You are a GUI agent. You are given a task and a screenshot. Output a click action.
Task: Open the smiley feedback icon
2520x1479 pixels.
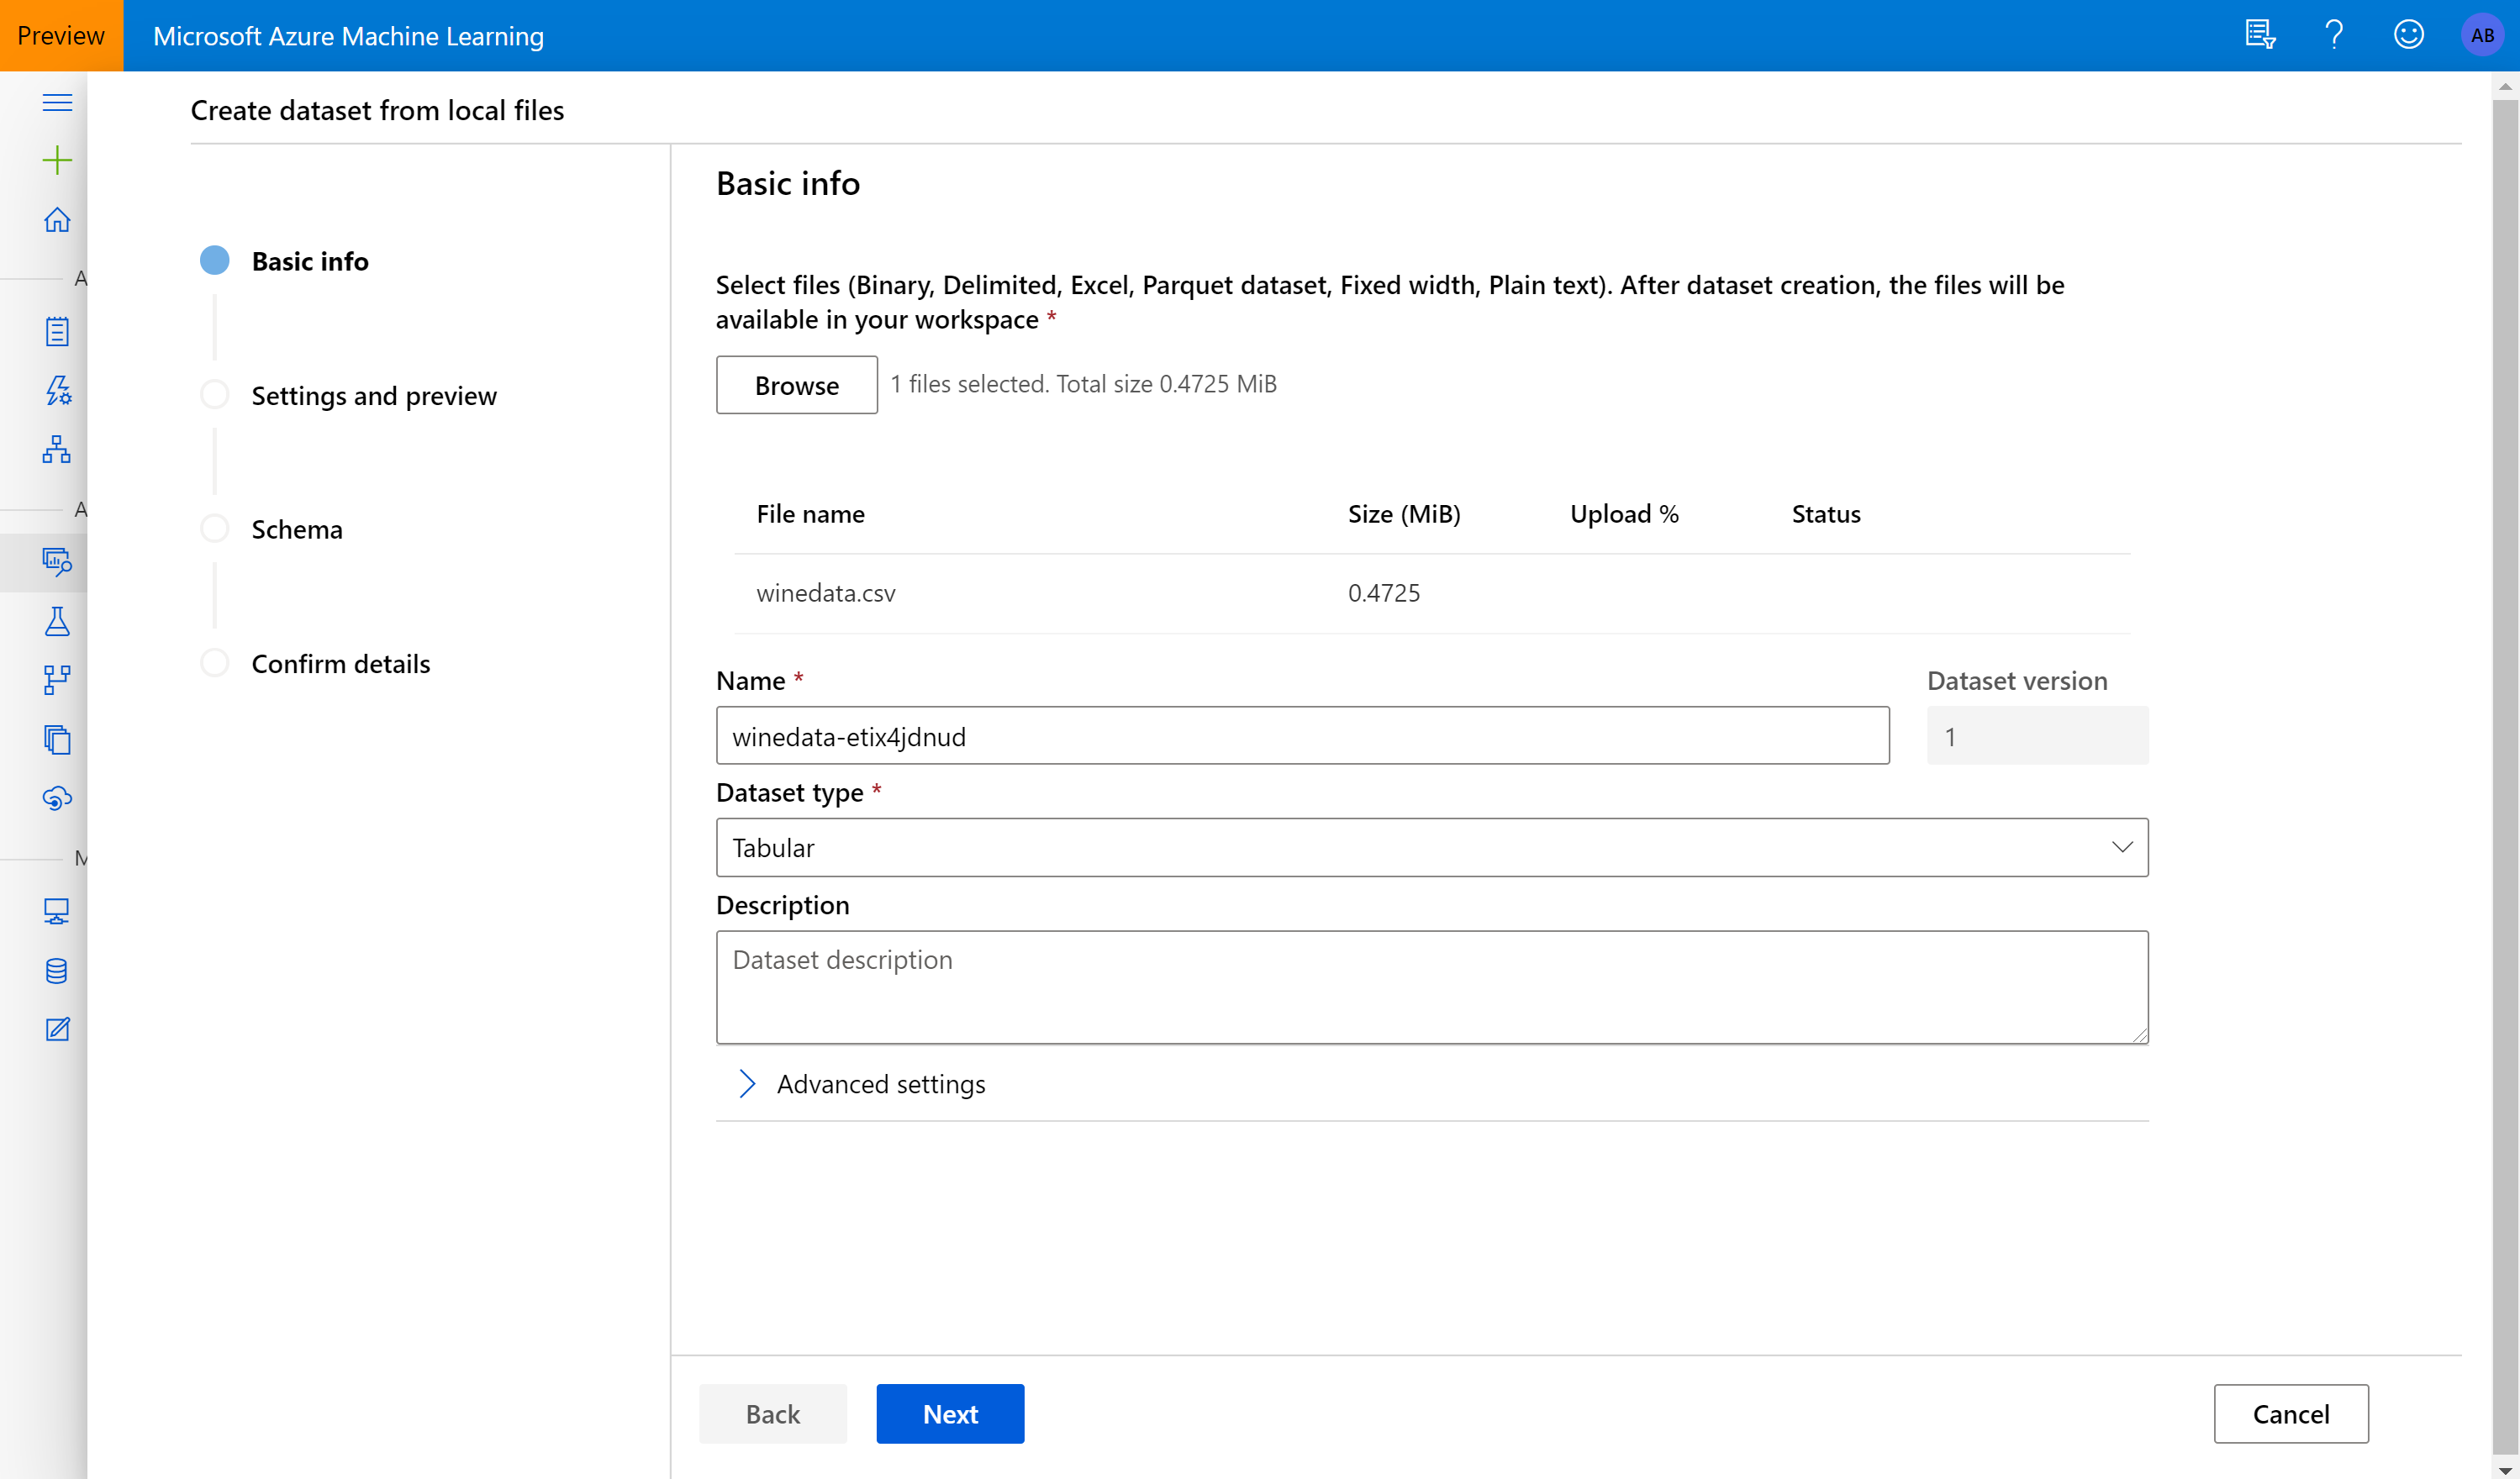click(x=2408, y=35)
